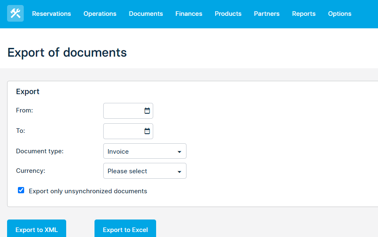Click the Export section title
The width and height of the screenshot is (378, 237).
coord(27,92)
